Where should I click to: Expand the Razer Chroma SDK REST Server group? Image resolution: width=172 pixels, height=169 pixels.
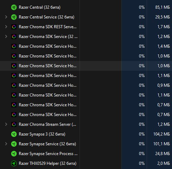click(x=6, y=27)
